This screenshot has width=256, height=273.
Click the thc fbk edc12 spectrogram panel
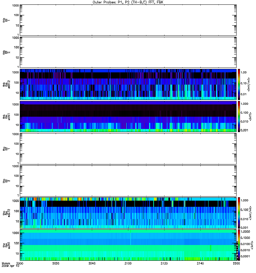click(x=128, y=213)
